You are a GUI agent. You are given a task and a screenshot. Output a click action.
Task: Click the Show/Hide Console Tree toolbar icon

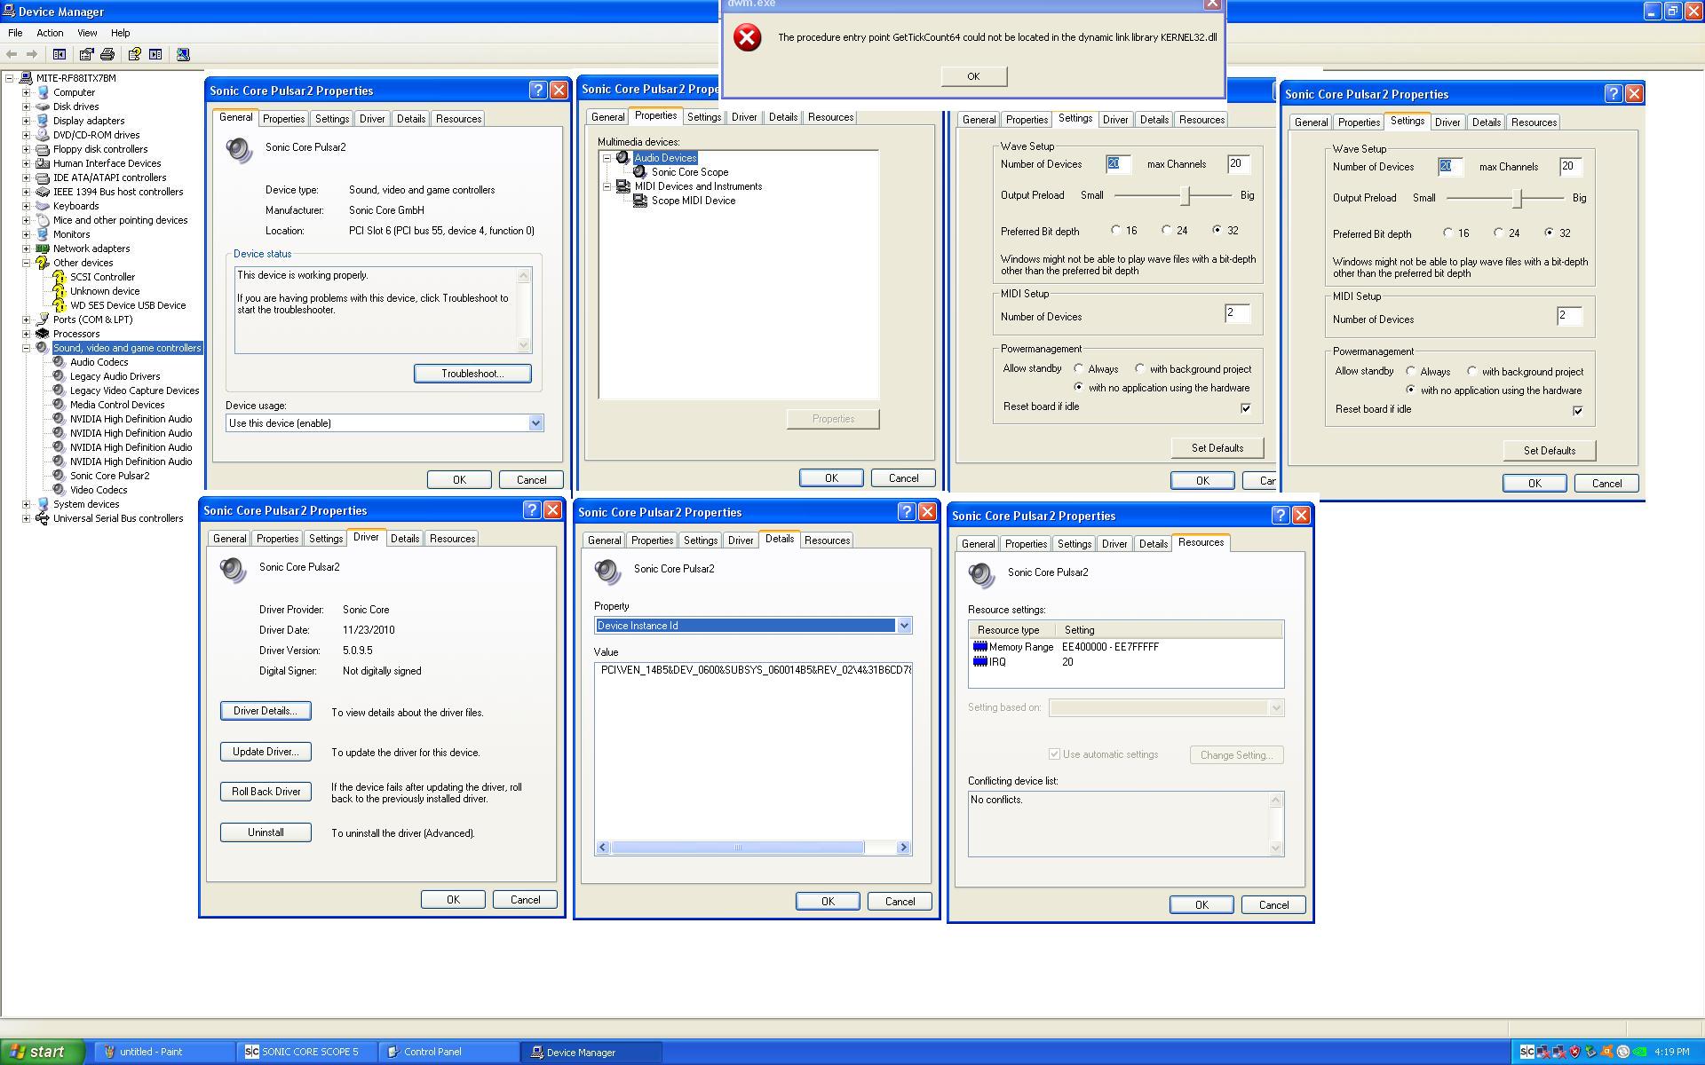tap(59, 54)
